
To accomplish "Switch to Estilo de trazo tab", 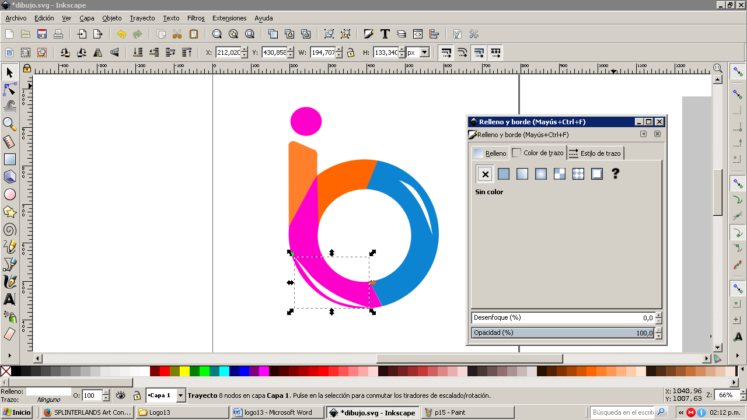I will [x=595, y=153].
